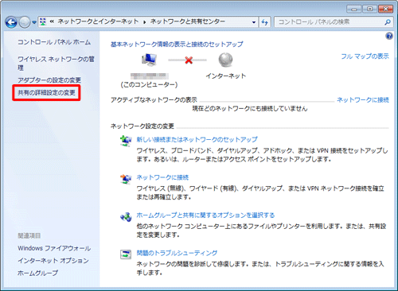Screen dimensions: 398x291
Task: Click the red X disconnected connection marker
Action: tap(189, 60)
